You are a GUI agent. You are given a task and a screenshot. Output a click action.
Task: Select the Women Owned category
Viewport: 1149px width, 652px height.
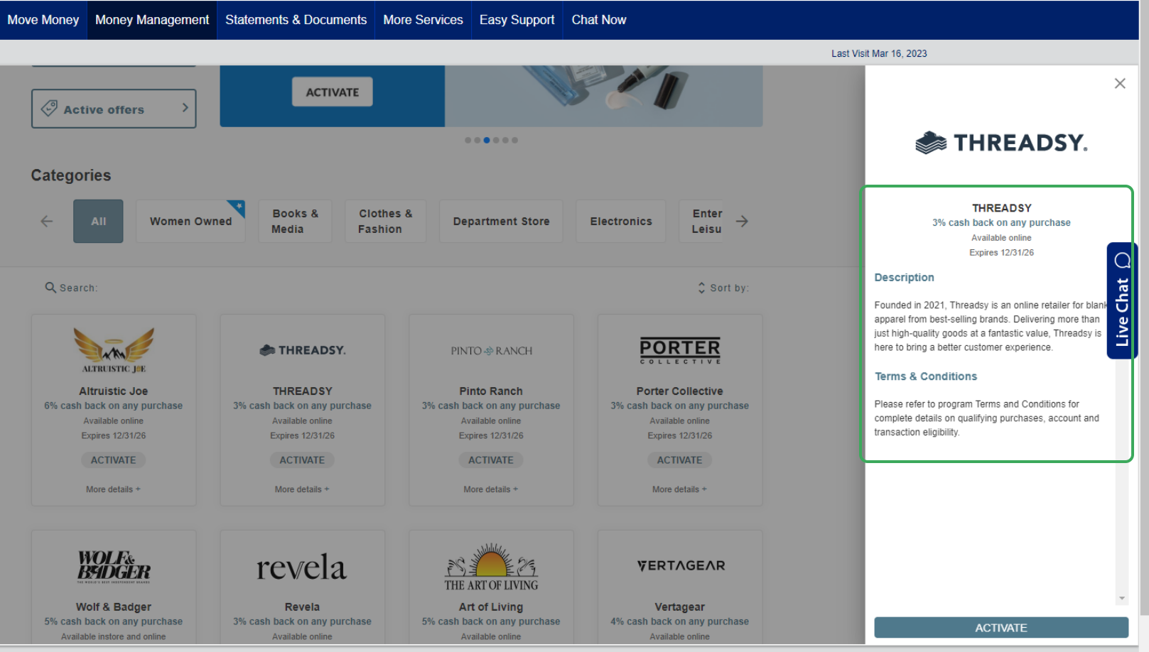tap(190, 221)
